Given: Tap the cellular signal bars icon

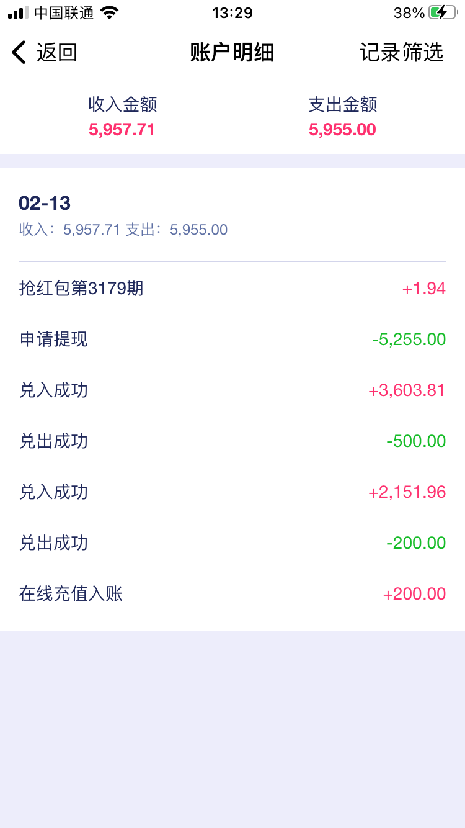Looking at the screenshot, I should click(x=18, y=12).
